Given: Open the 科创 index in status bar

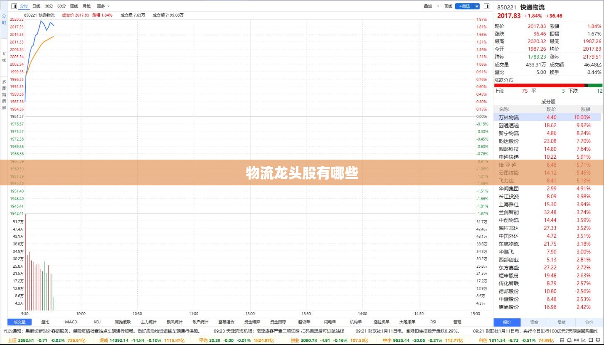Looking at the screenshot, I should pyautogui.click(x=516, y=340).
